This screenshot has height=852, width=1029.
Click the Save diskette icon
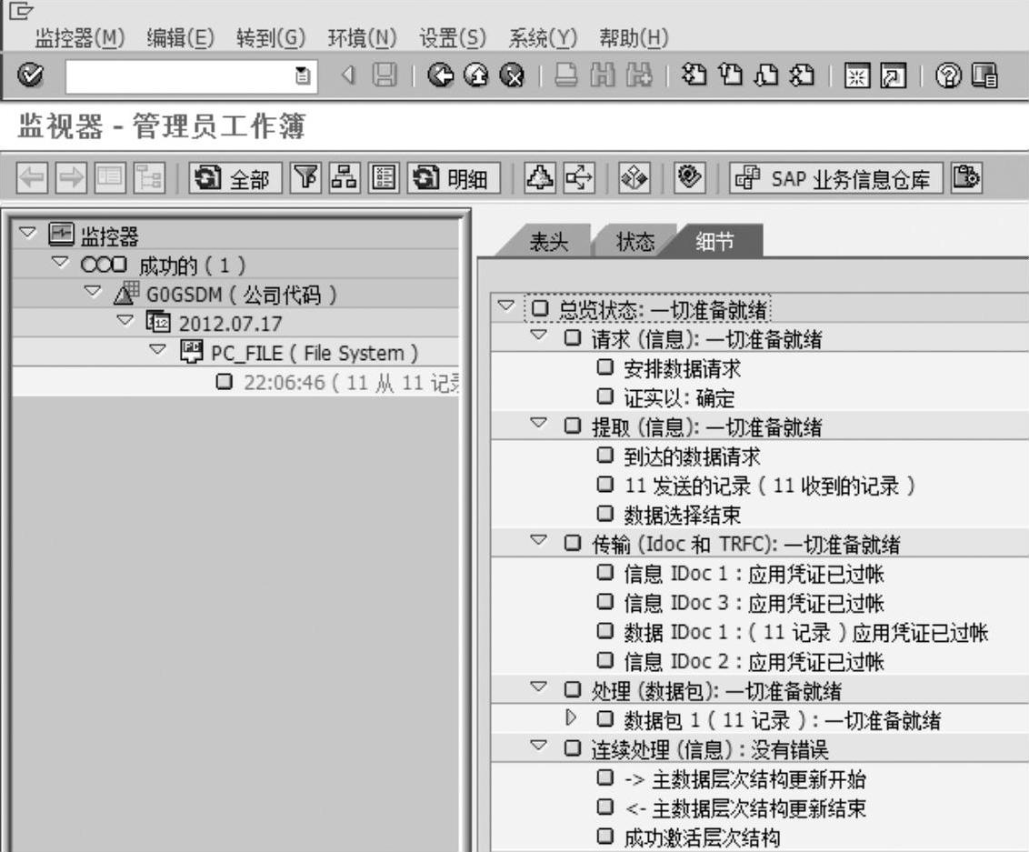pos(385,75)
